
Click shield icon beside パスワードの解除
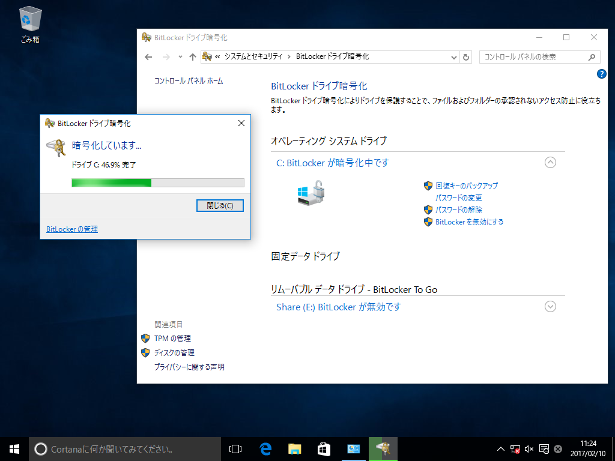pos(428,209)
